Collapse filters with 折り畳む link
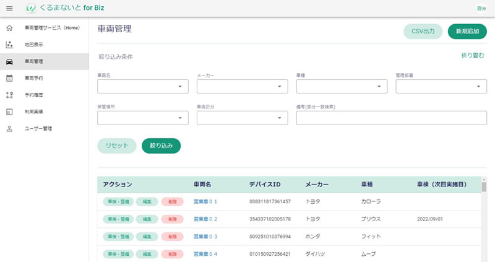Image resolution: width=495 pixels, height=262 pixels. click(473, 56)
